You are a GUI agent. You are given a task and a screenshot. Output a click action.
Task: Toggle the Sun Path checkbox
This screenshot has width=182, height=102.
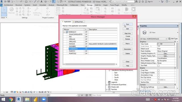click(x=158, y=65)
